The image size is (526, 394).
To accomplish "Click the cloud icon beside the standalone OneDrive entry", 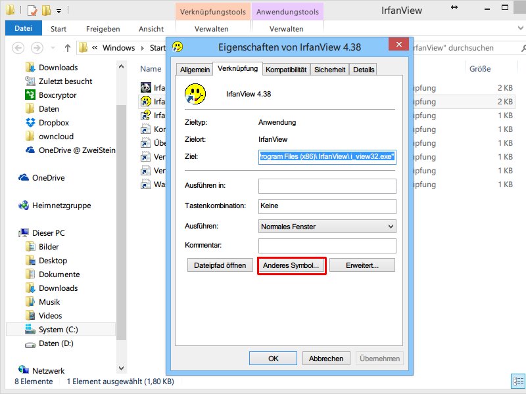I will [x=24, y=177].
